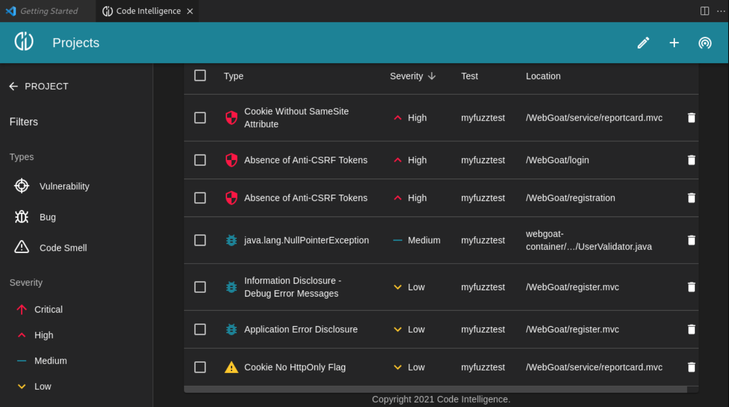Screen dimensions: 729x407
Task: Check the java.lang.NullPointerException row
Action: pyautogui.click(x=200, y=240)
